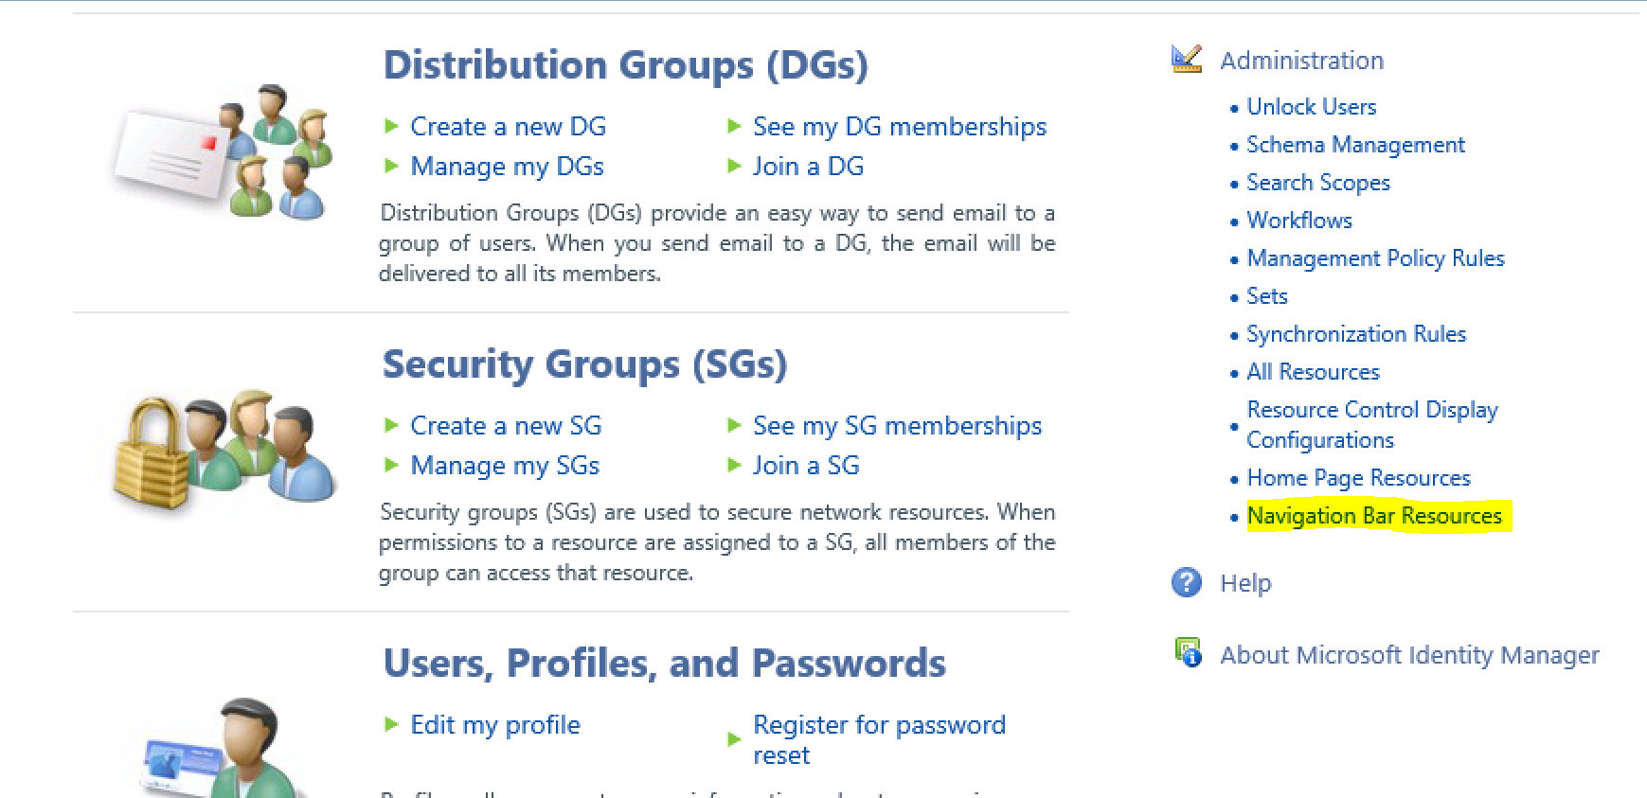The width and height of the screenshot is (1647, 798).
Task: Click the Search Scopes link
Action: [1317, 183]
